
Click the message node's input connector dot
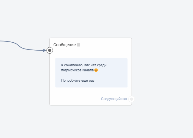(x=50, y=50)
